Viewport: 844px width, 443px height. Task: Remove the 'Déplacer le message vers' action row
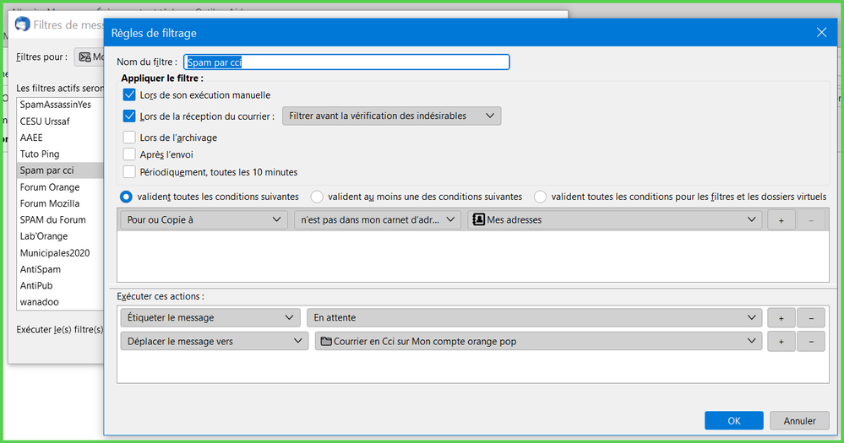(811, 341)
